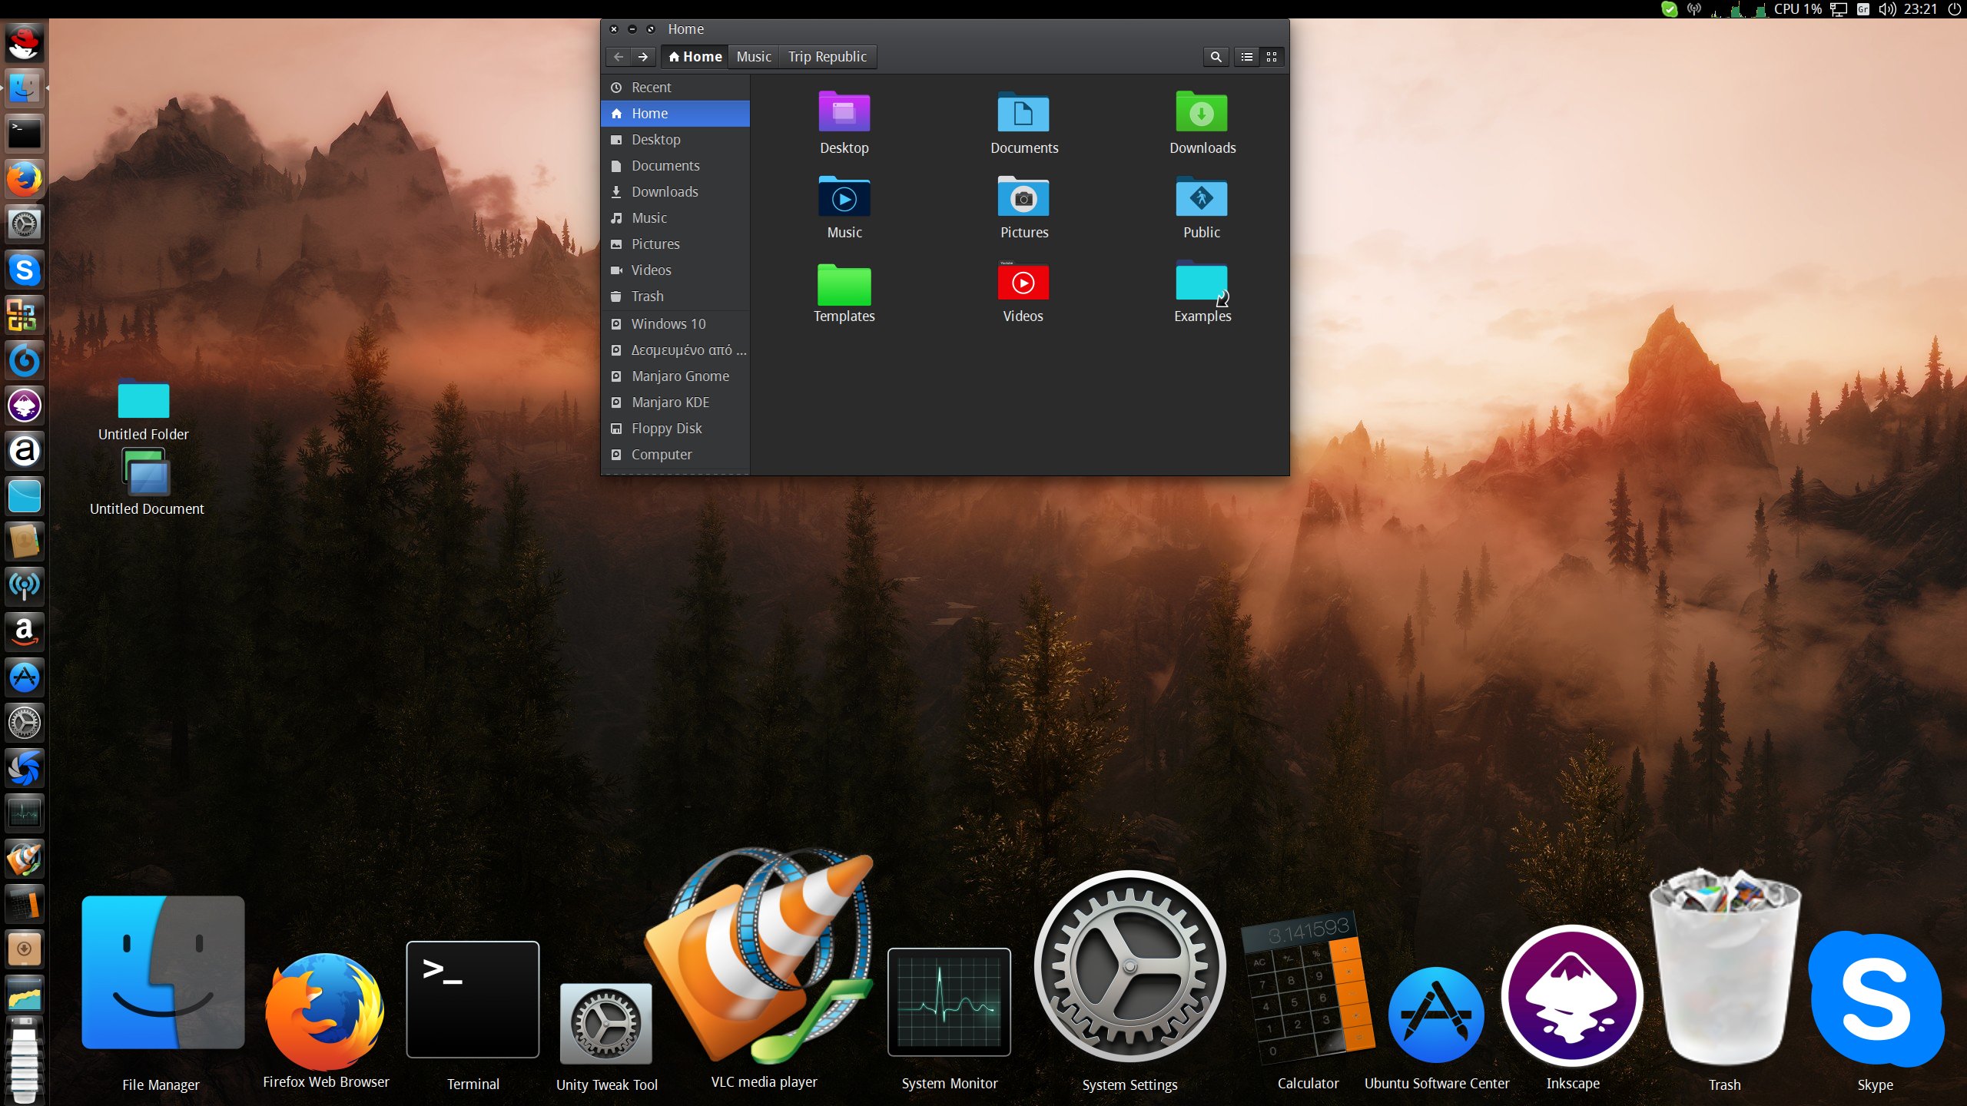Open the search in file manager toolbar

click(x=1216, y=57)
